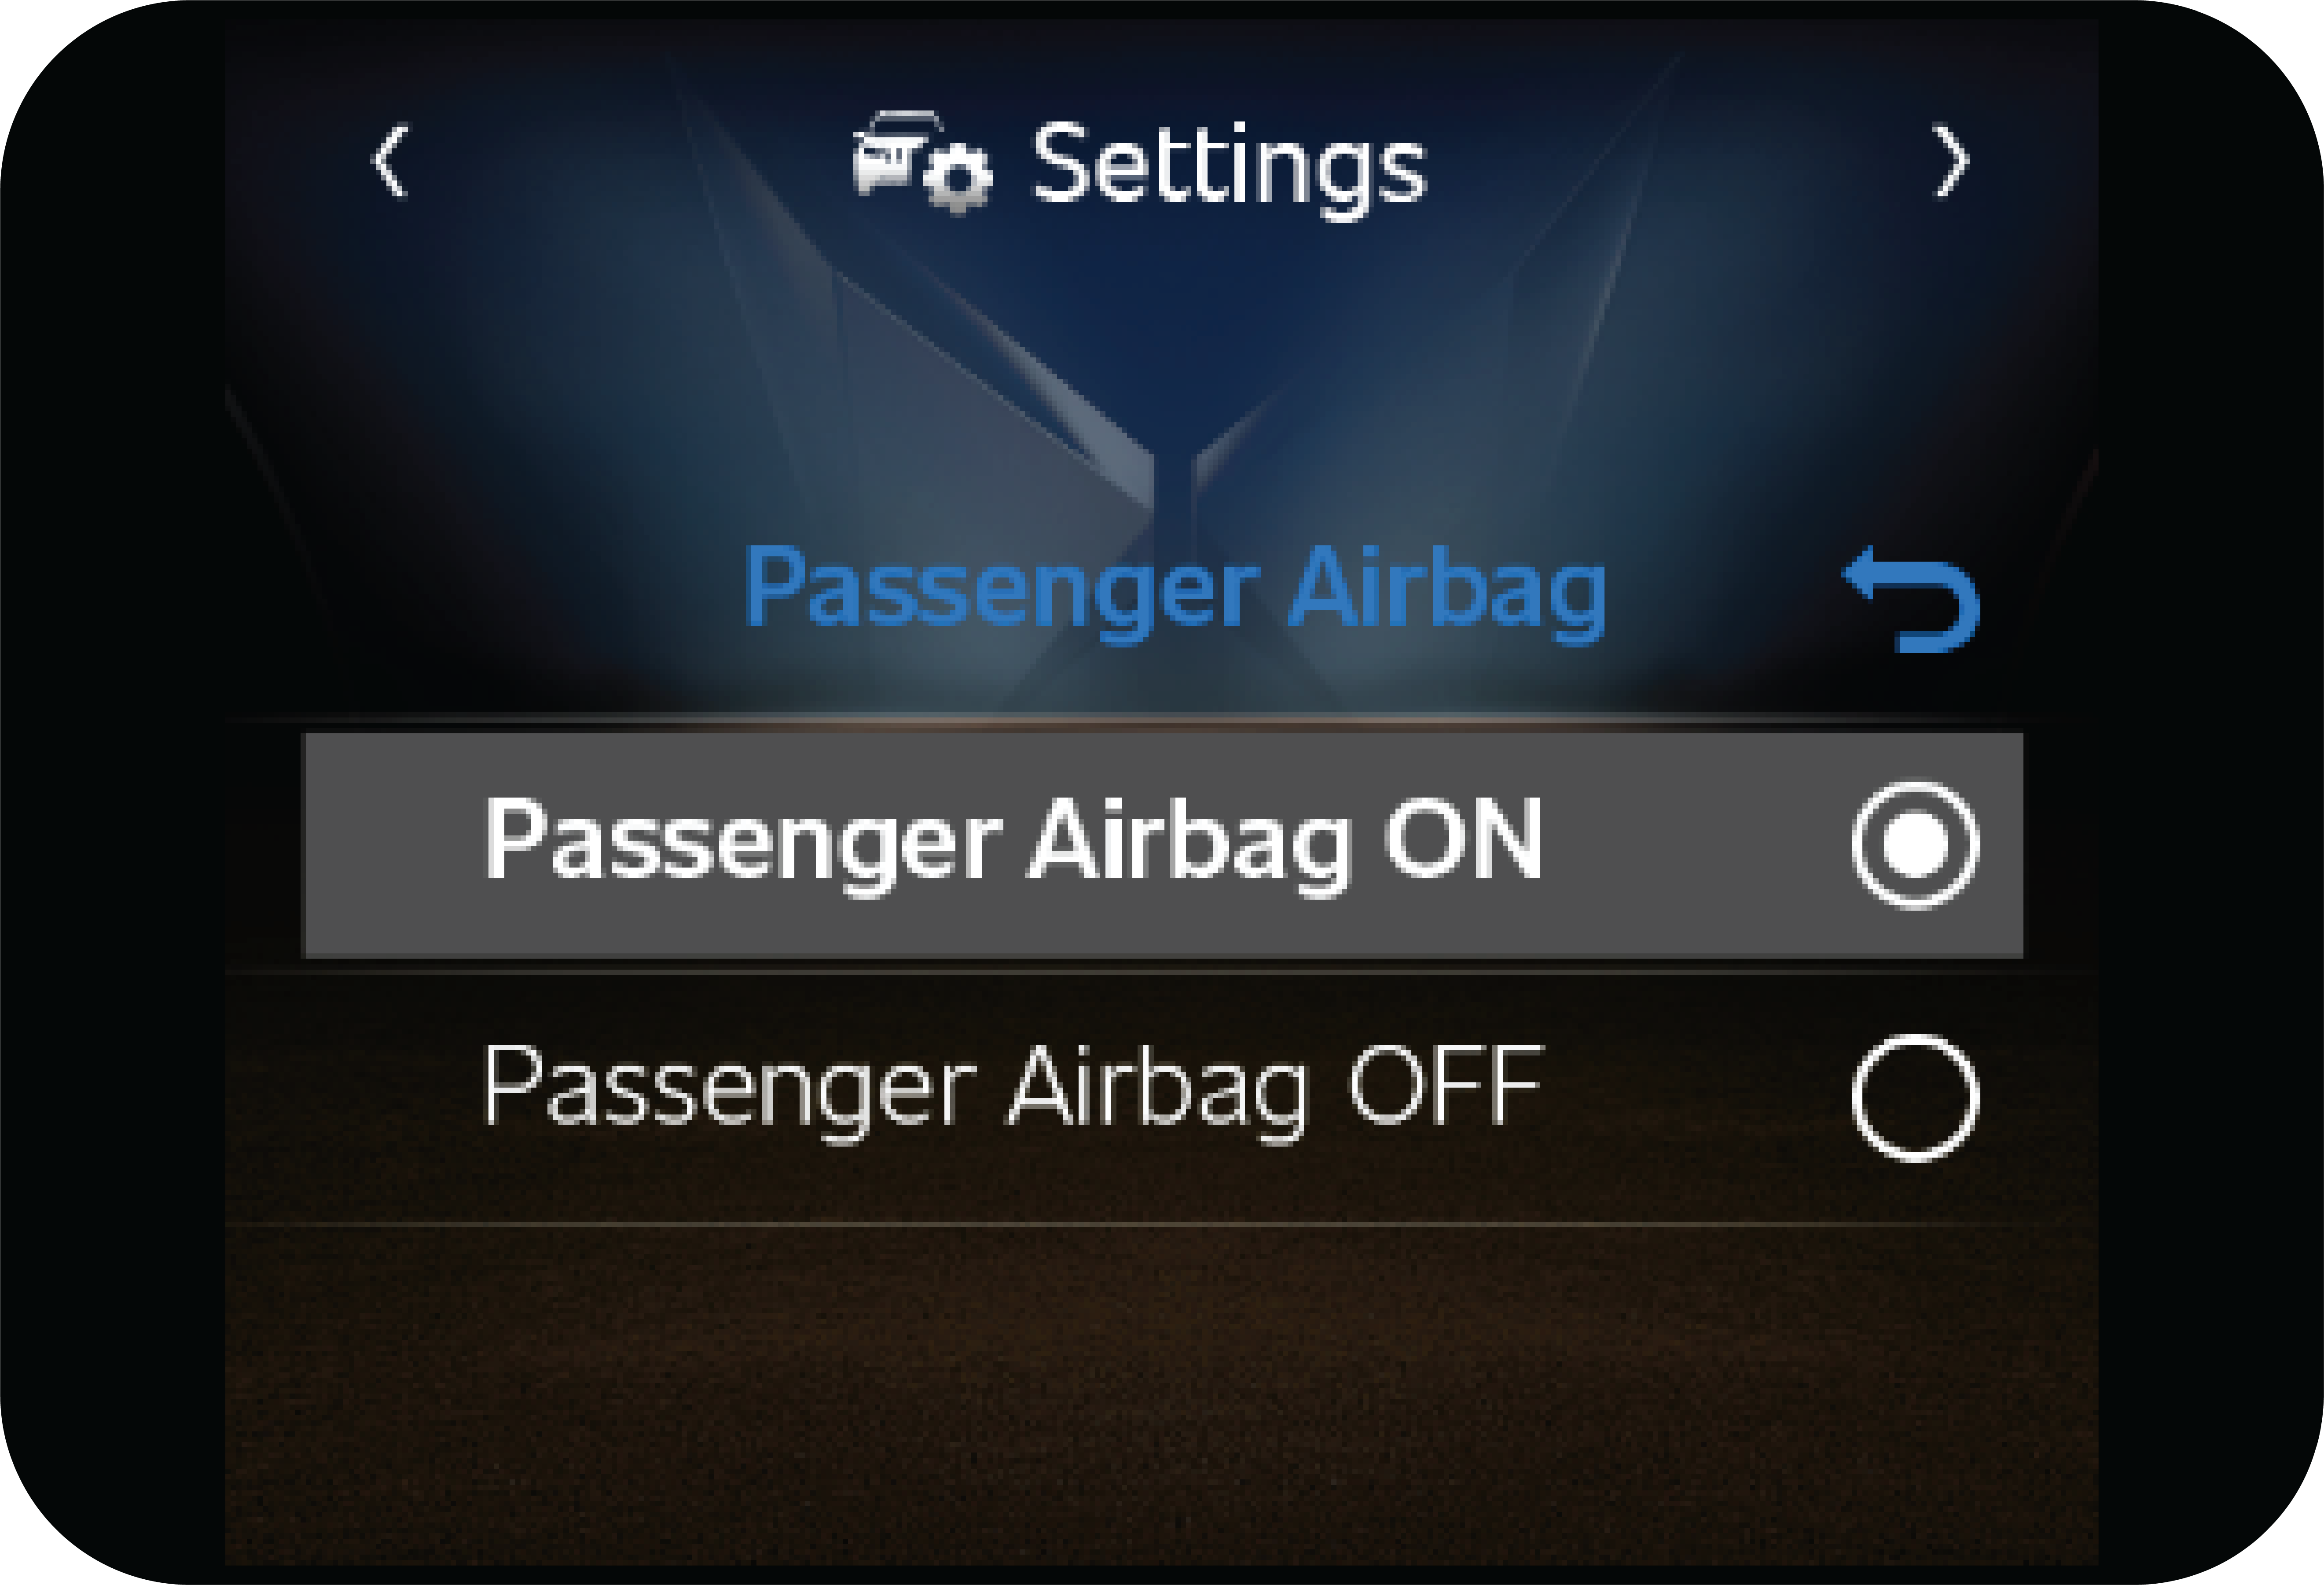Open next menu with right arrow chevron
The image size is (2324, 1585).
[x=1949, y=161]
